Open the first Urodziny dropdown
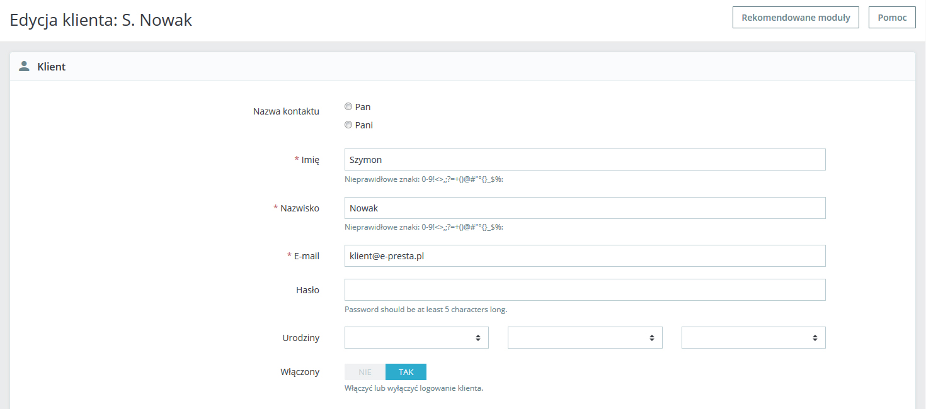The width and height of the screenshot is (926, 409). click(x=416, y=338)
